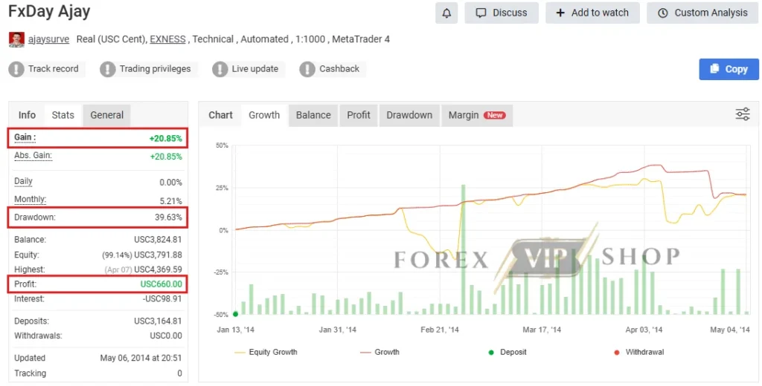762x386 pixels.
Task: Open the Discuss button
Action: 501,13
